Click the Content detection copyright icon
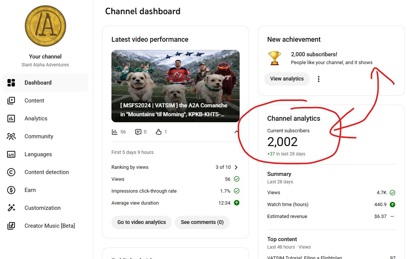 [x=11, y=172]
